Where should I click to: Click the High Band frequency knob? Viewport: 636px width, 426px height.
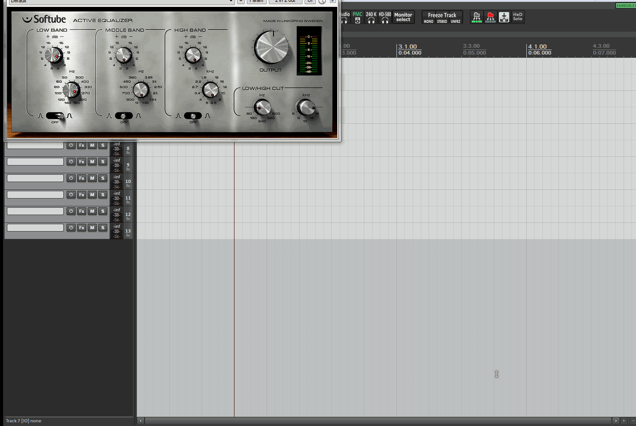[210, 90]
